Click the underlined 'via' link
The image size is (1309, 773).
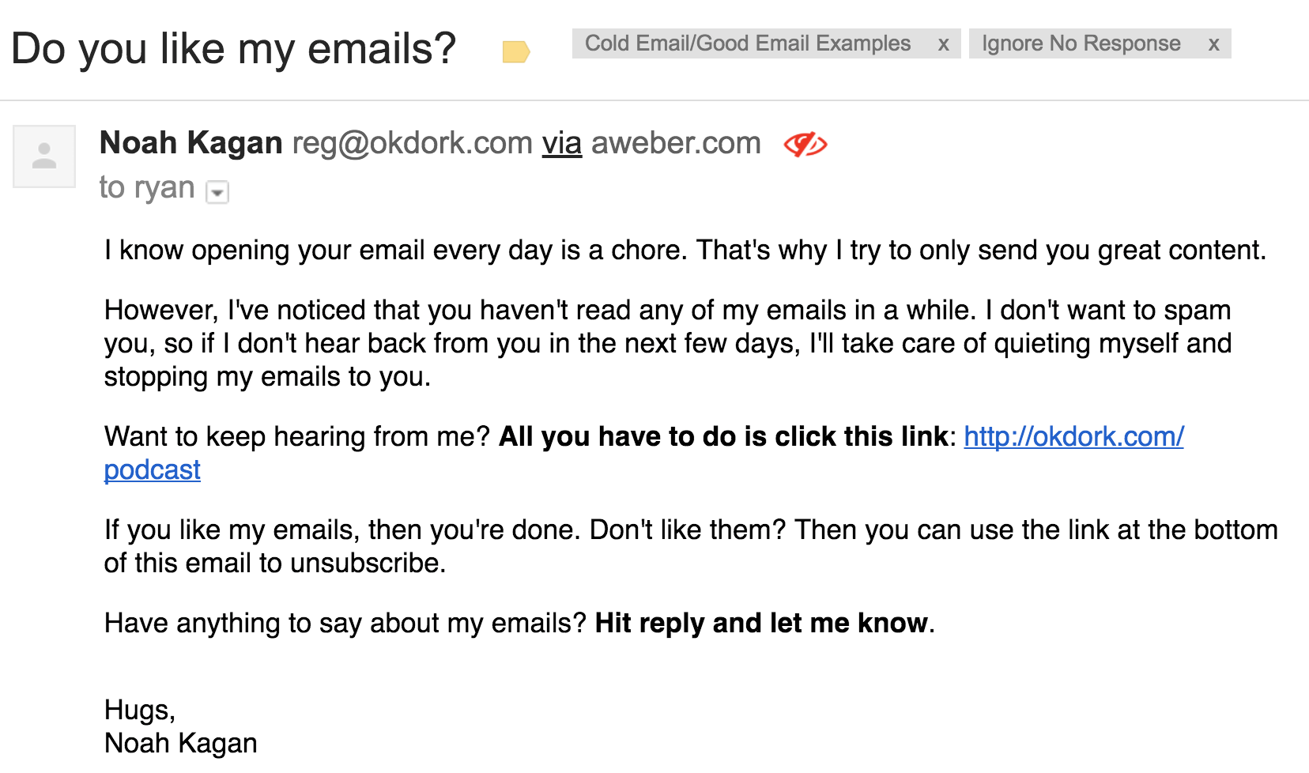click(x=562, y=143)
